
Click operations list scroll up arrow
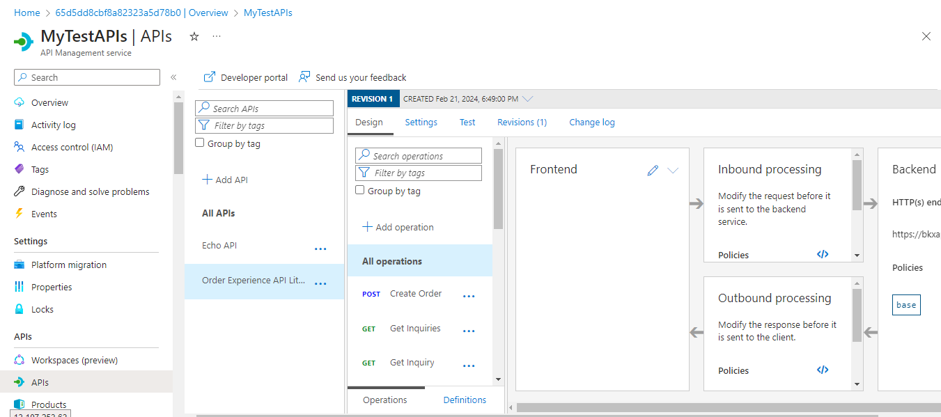click(x=498, y=143)
